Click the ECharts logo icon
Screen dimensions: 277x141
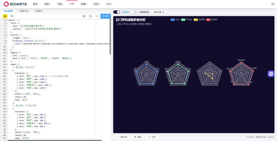(x=6, y=4)
